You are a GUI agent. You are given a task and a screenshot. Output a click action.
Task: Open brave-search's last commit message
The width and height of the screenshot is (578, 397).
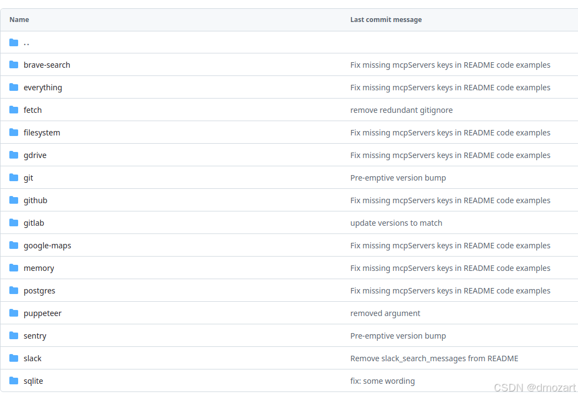[450, 65]
